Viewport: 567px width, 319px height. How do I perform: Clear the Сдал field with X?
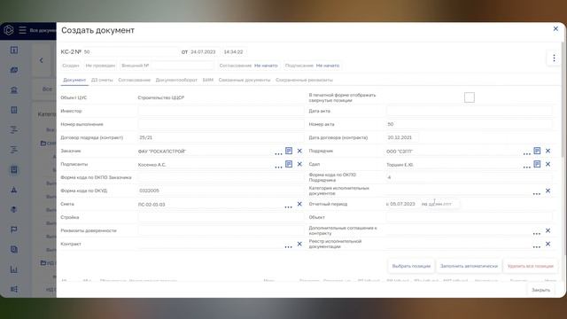coord(548,164)
